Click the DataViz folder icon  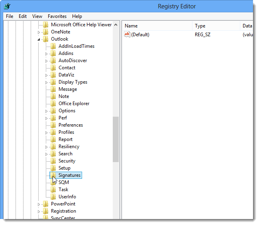tap(53, 75)
